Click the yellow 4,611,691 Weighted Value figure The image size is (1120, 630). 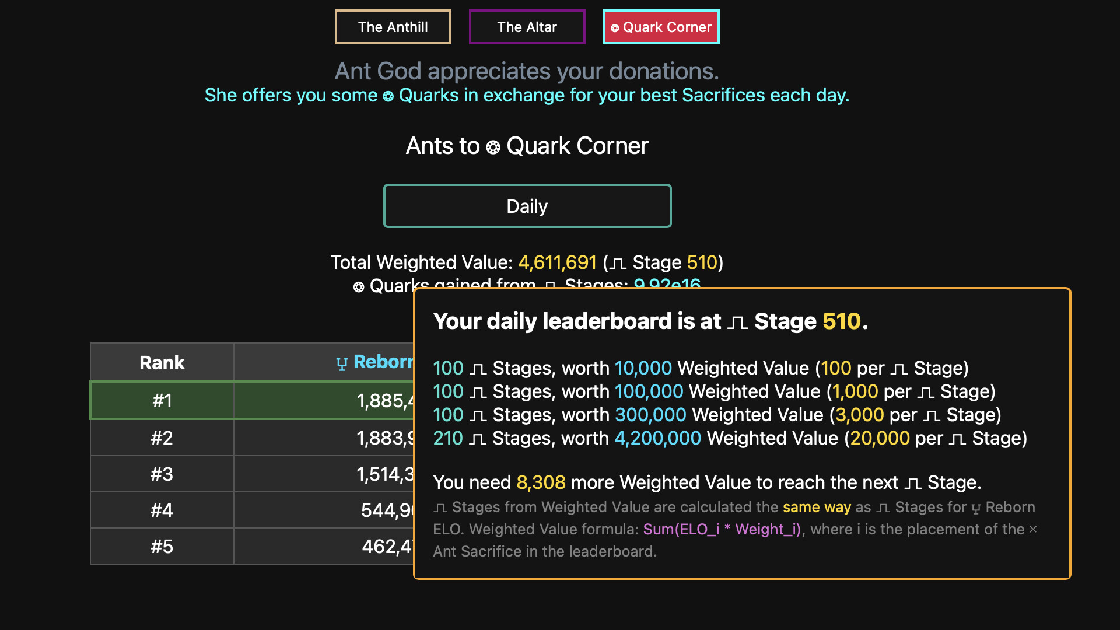point(557,262)
